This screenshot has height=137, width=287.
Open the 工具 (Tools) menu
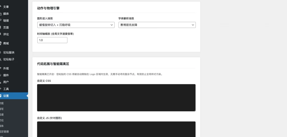(6, 89)
